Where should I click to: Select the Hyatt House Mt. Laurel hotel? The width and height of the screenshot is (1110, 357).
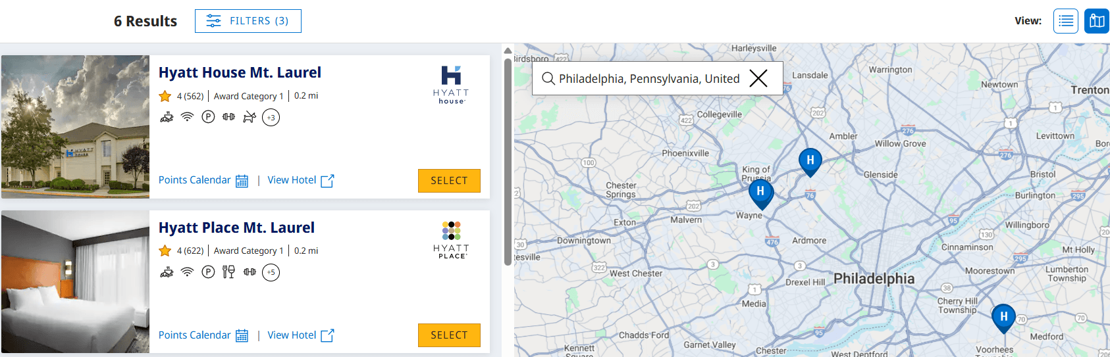tap(449, 181)
